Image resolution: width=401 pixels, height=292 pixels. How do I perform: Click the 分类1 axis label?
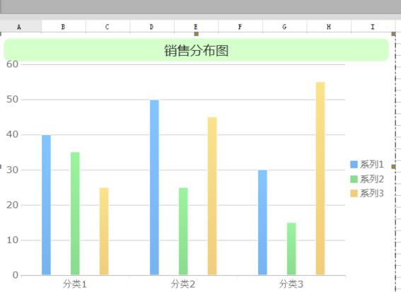tap(75, 284)
